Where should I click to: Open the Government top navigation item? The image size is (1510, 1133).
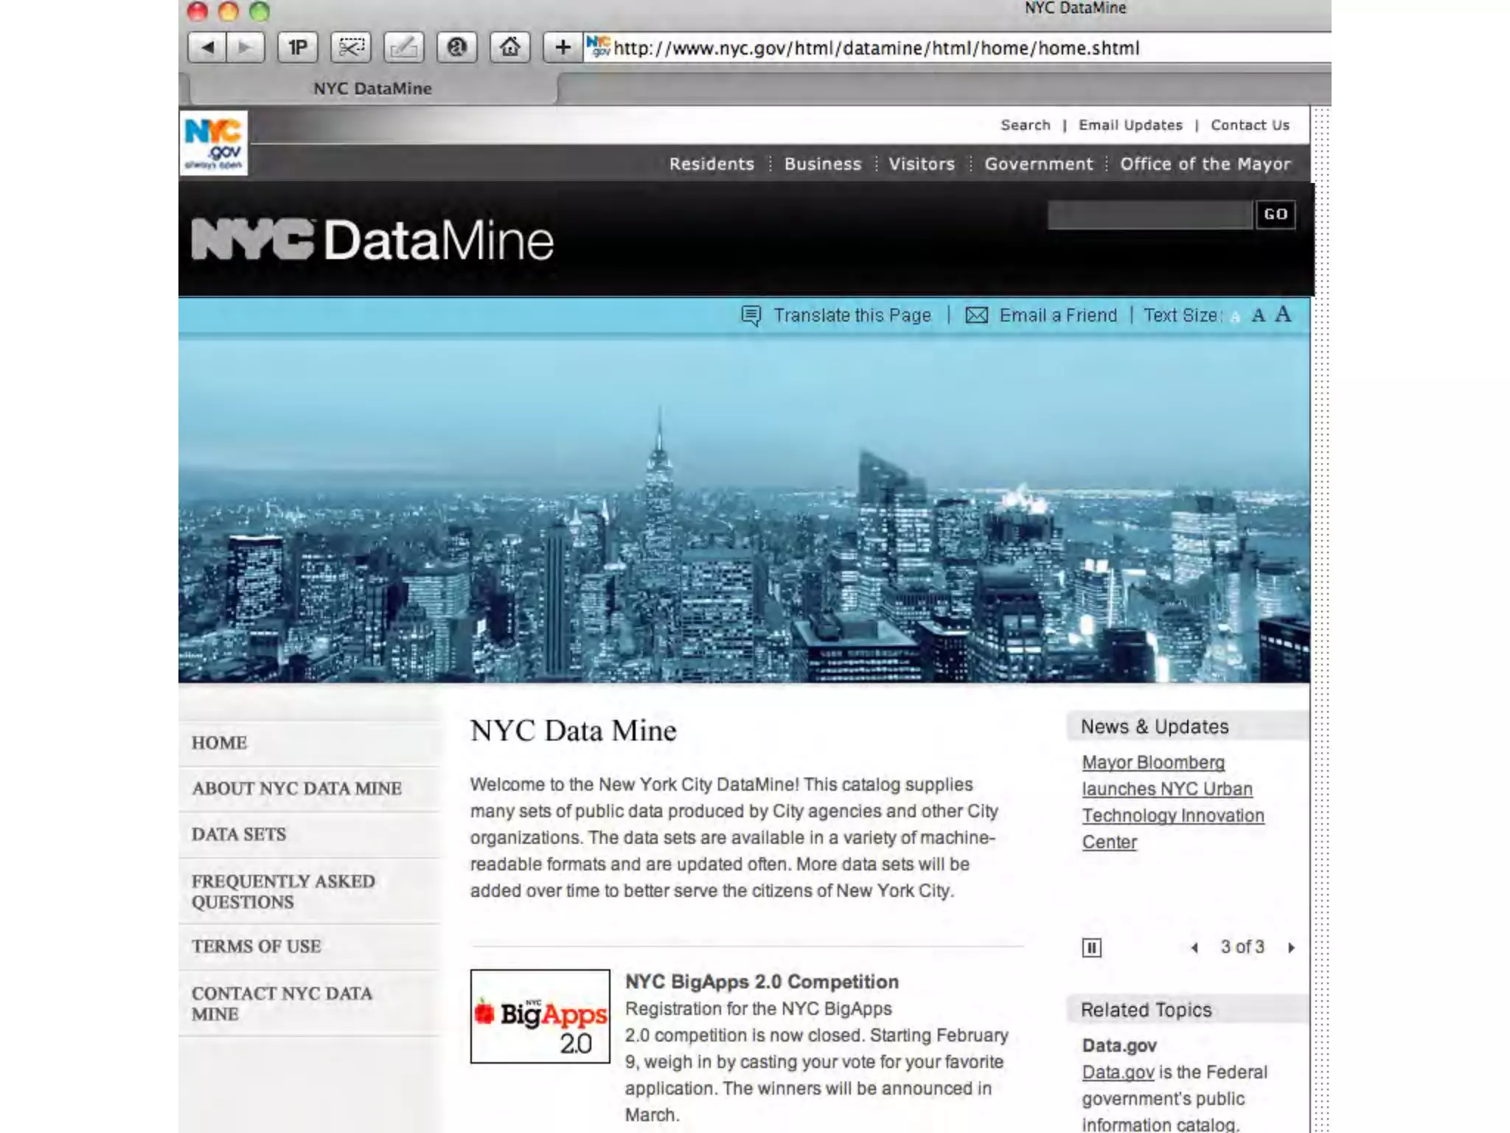1038,164
